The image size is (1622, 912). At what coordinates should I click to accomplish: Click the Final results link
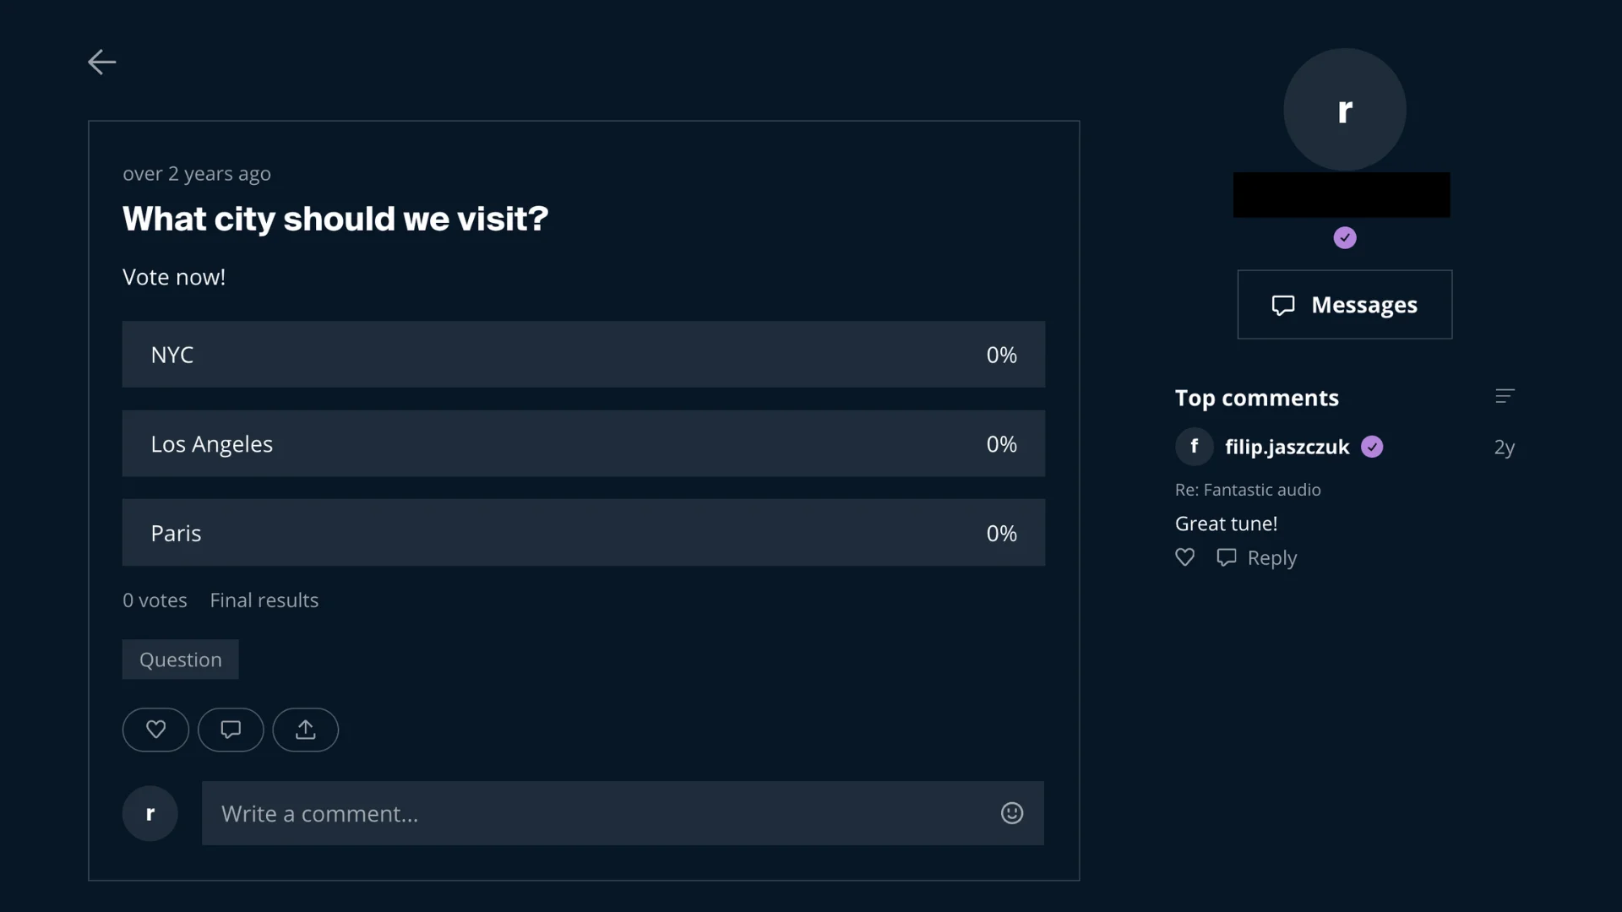tap(264, 600)
